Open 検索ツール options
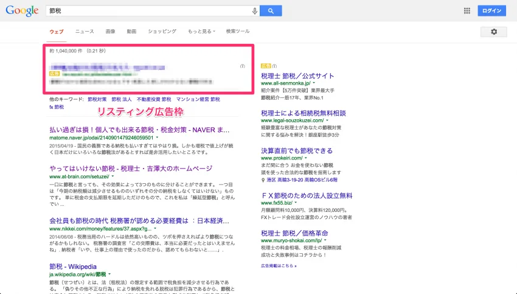Viewport: 517px width, 294px height. (x=238, y=31)
